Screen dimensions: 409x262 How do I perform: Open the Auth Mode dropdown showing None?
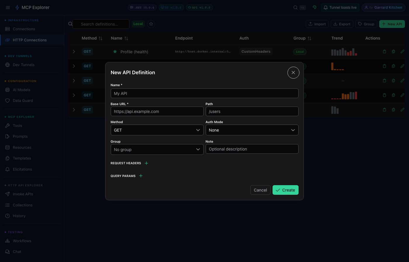point(252,130)
